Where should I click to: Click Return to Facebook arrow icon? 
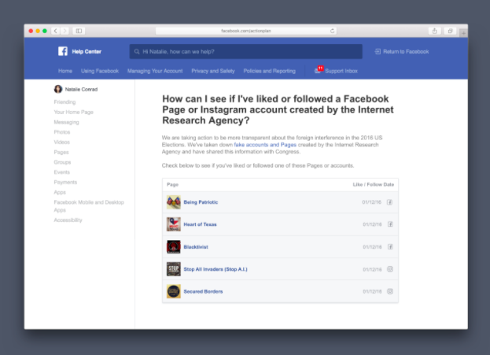[378, 52]
